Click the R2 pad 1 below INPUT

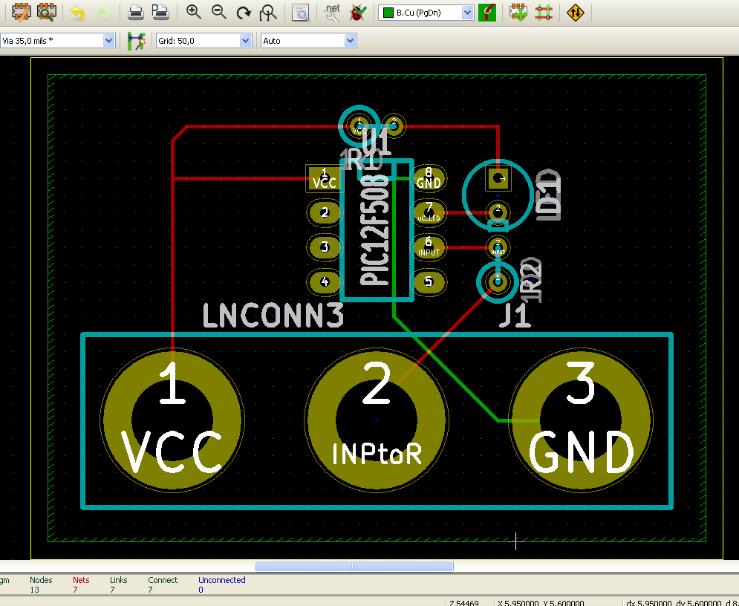(x=498, y=281)
